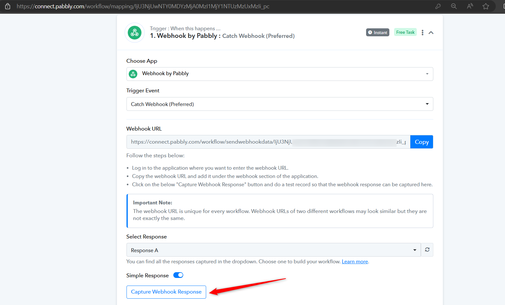The width and height of the screenshot is (505, 305).
Task: Click the read aloud icon in the address bar
Action: click(x=470, y=6)
